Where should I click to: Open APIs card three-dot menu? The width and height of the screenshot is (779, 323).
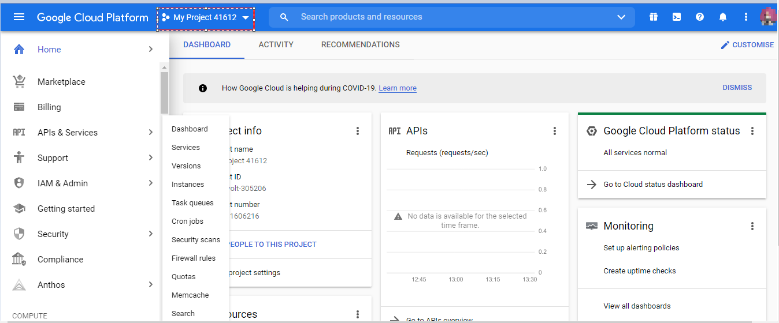[x=555, y=131]
